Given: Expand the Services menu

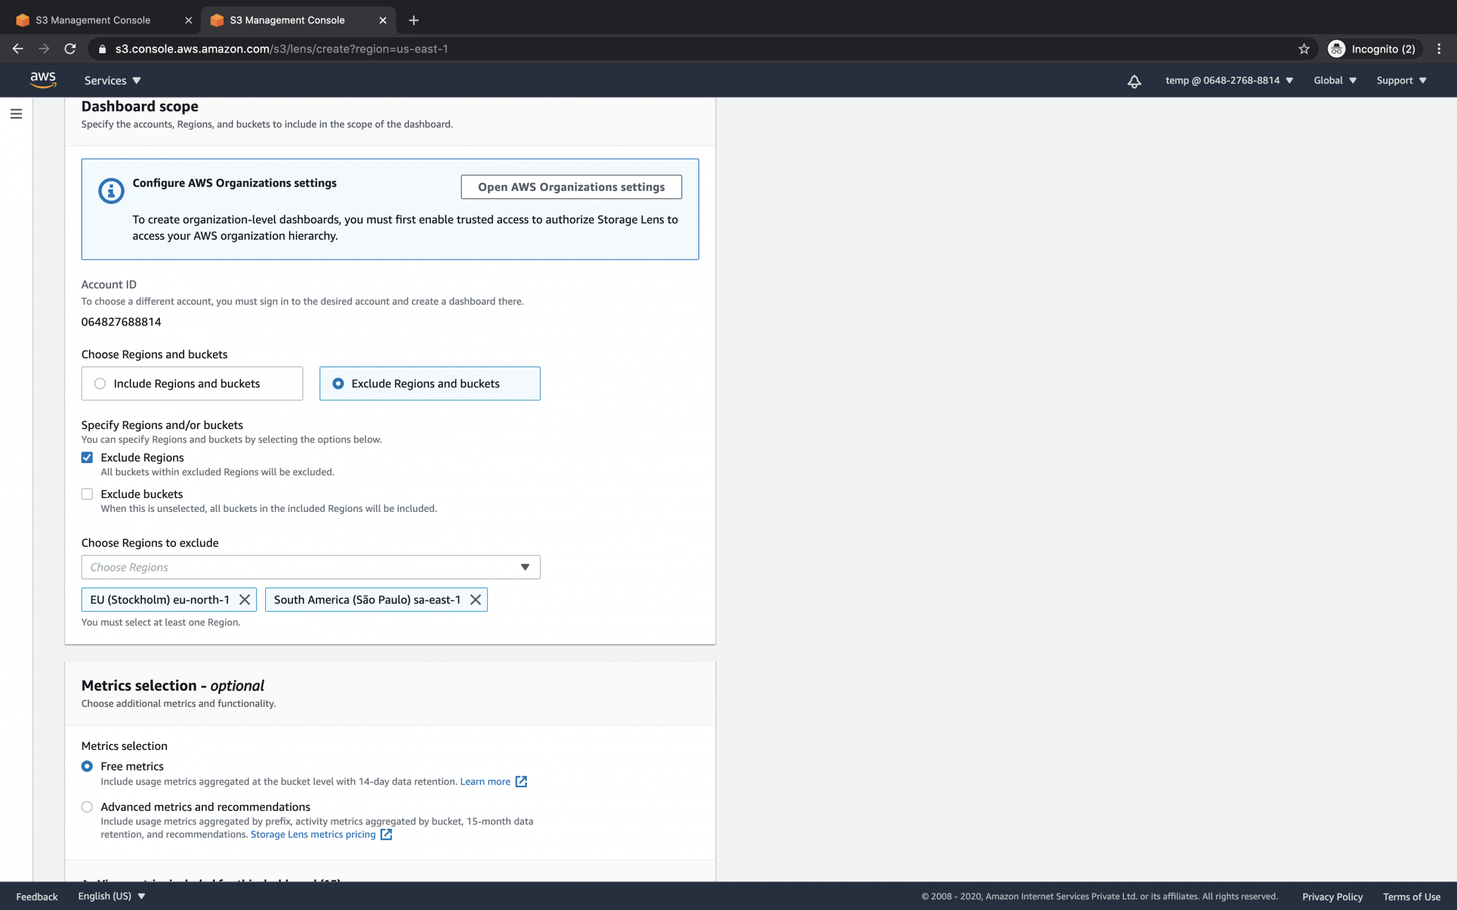Looking at the screenshot, I should coord(112,81).
